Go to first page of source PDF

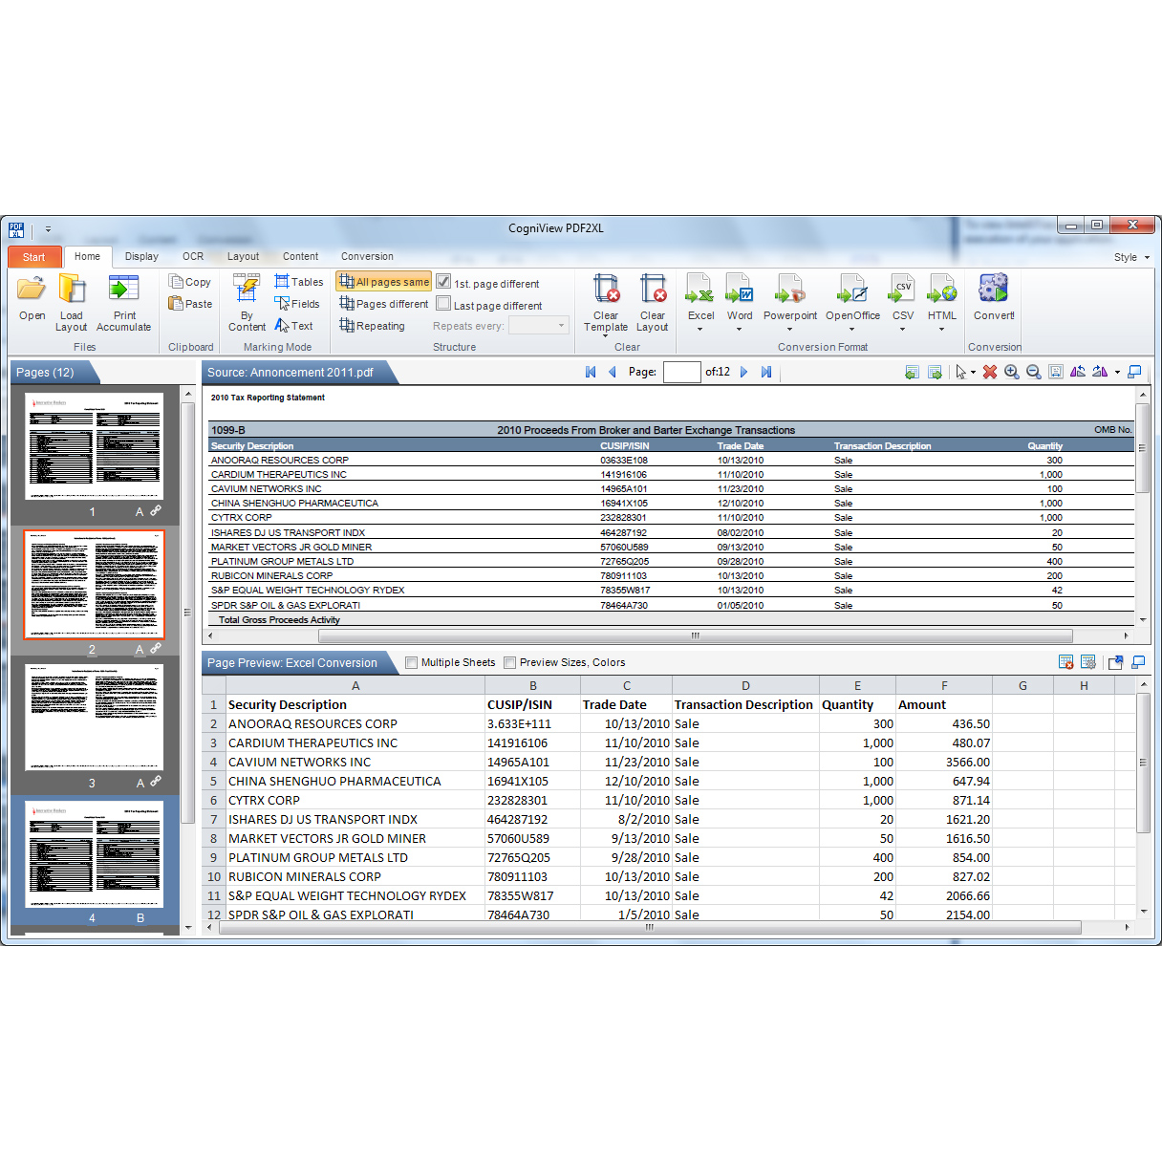(x=591, y=372)
